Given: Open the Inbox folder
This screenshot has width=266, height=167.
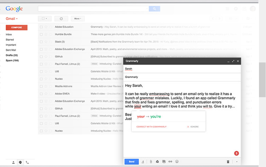Looking at the screenshot, I should [9, 34].
